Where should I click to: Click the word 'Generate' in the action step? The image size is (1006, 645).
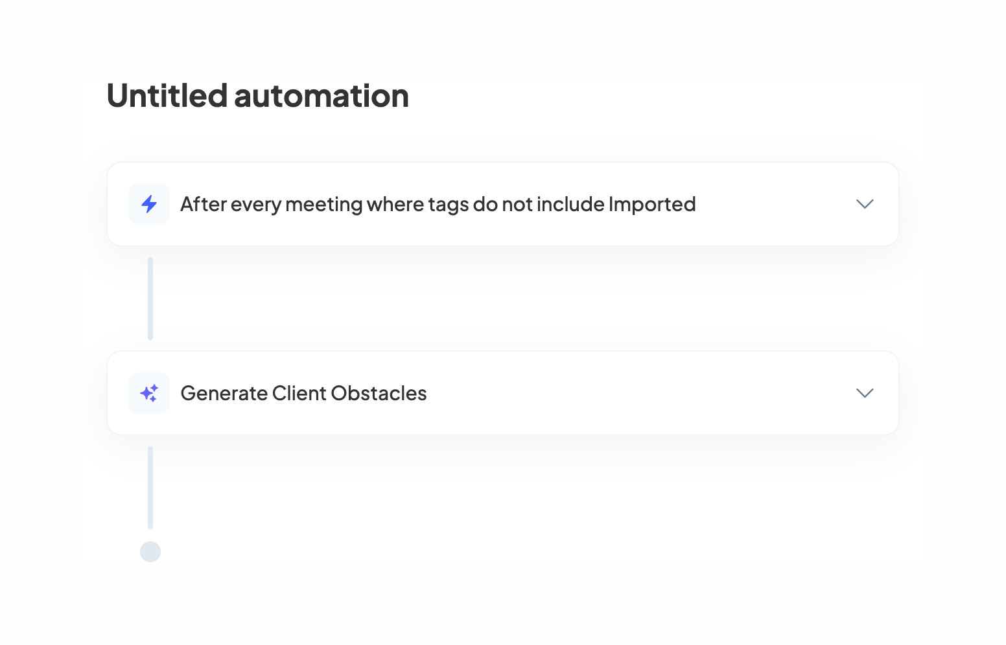[224, 393]
